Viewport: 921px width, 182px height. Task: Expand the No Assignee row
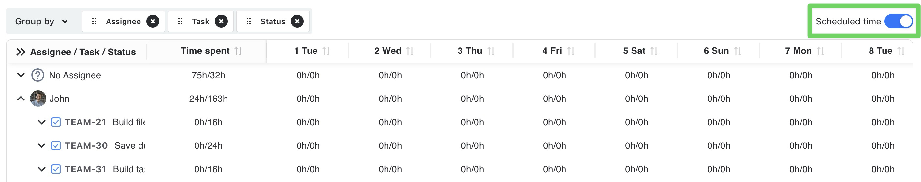[21, 75]
